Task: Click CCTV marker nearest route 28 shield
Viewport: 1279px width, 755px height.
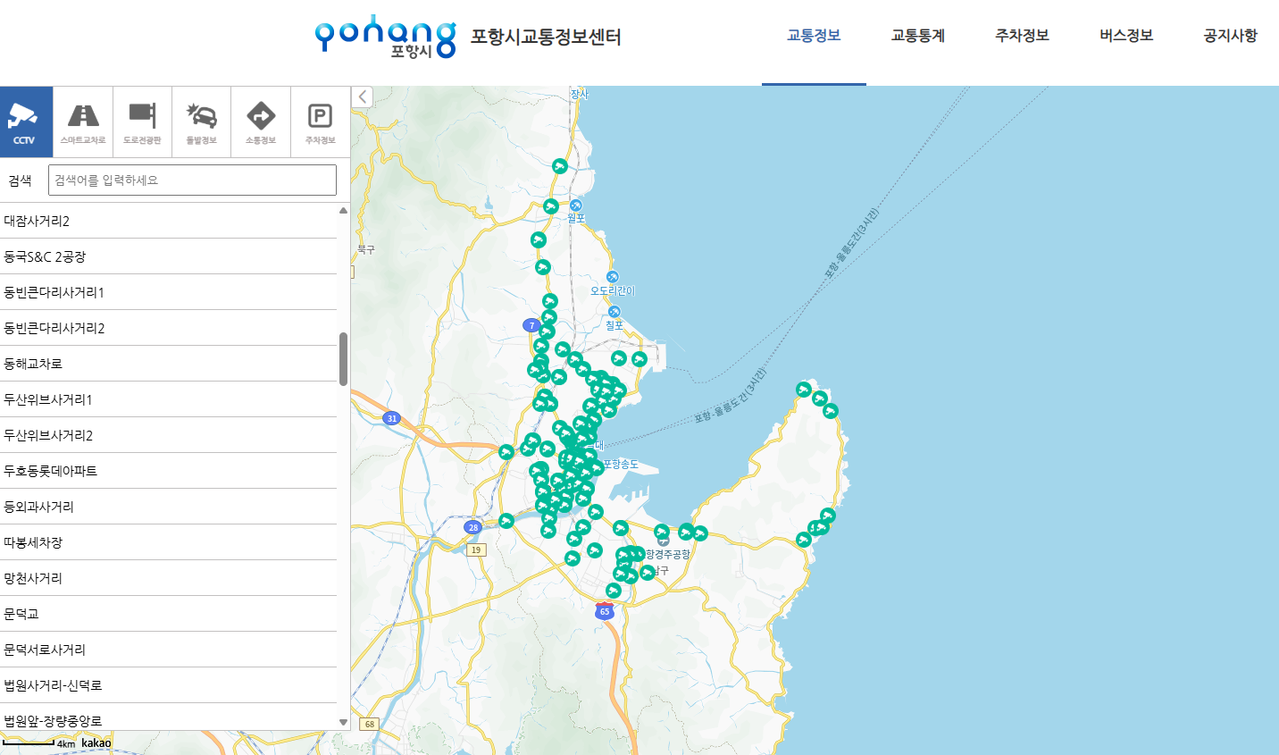Action: pos(506,521)
